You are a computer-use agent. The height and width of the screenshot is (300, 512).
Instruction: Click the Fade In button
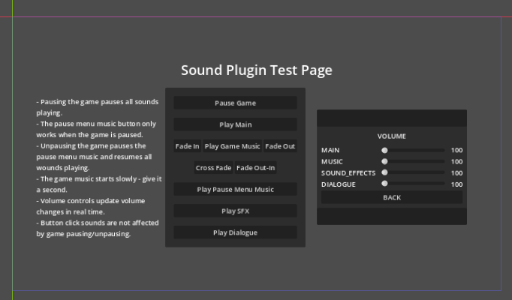(x=187, y=146)
